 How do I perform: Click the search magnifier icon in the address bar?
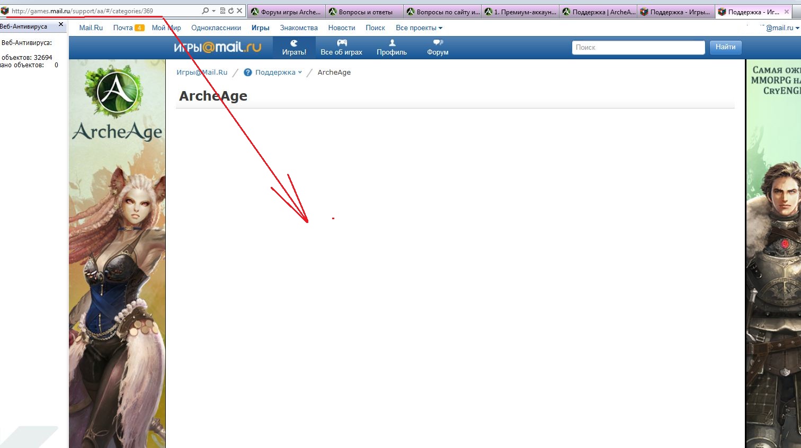pyautogui.click(x=206, y=11)
